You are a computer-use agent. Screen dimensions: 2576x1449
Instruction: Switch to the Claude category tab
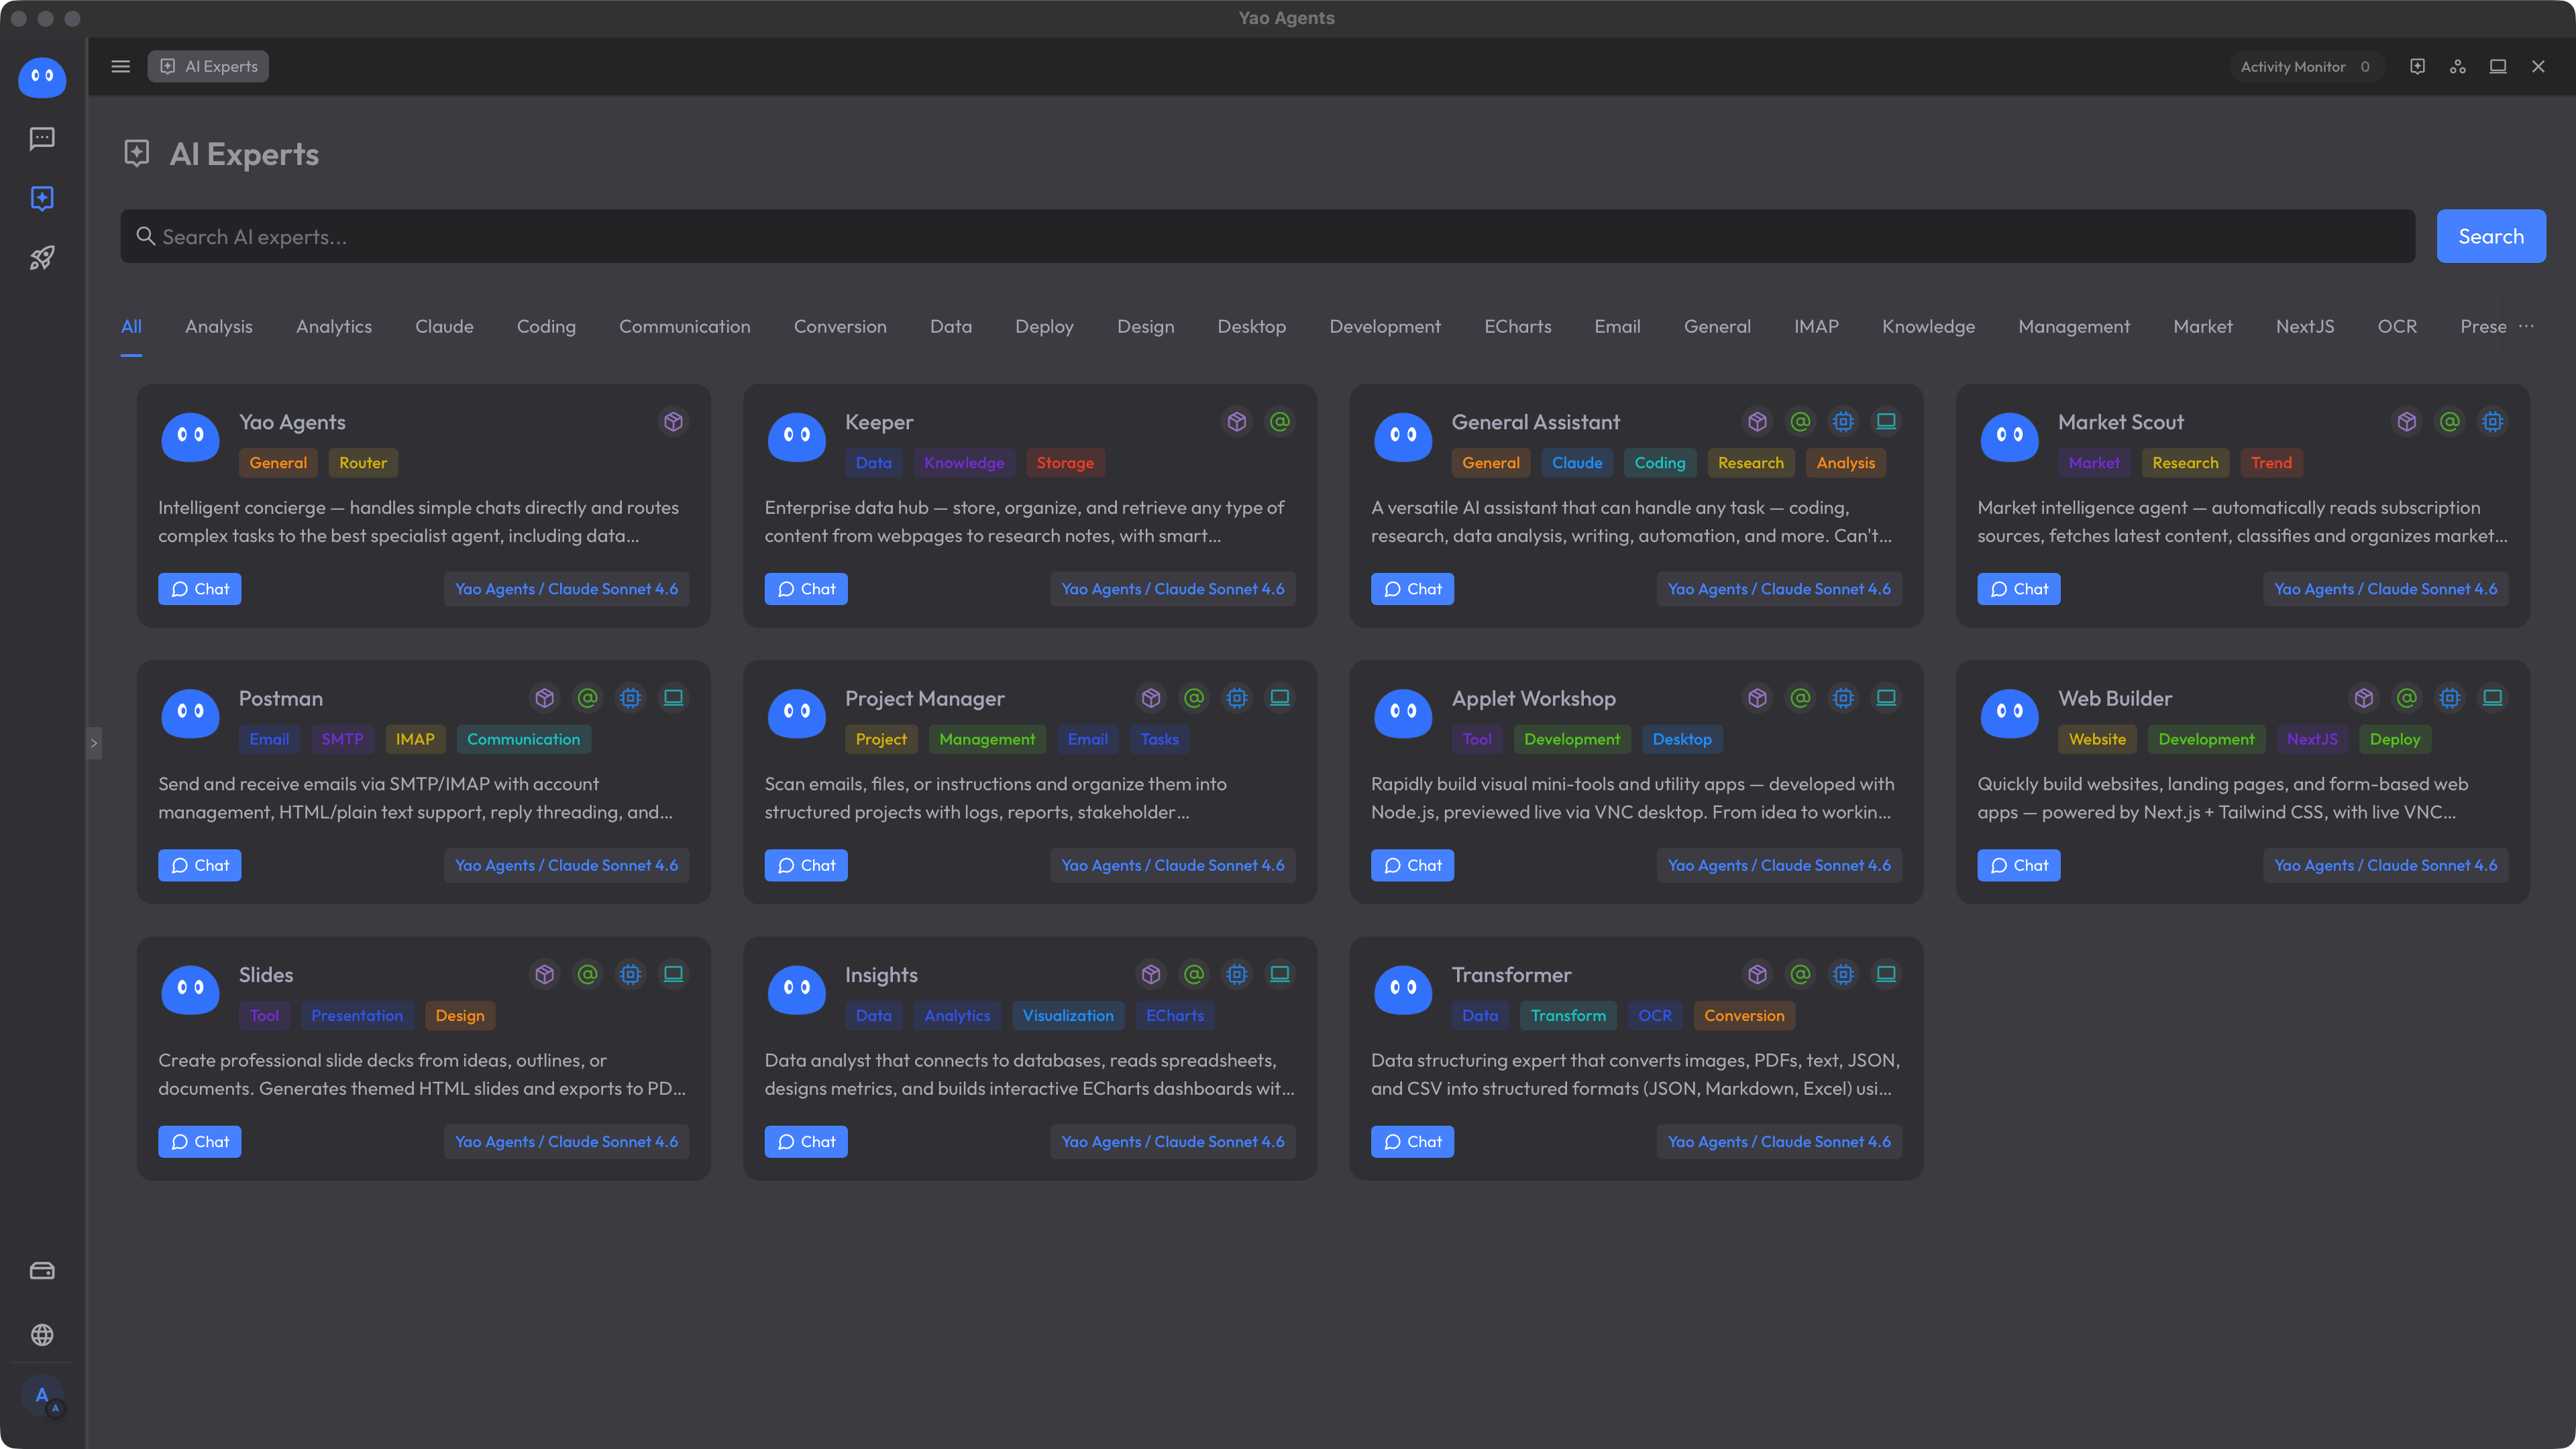click(x=444, y=326)
